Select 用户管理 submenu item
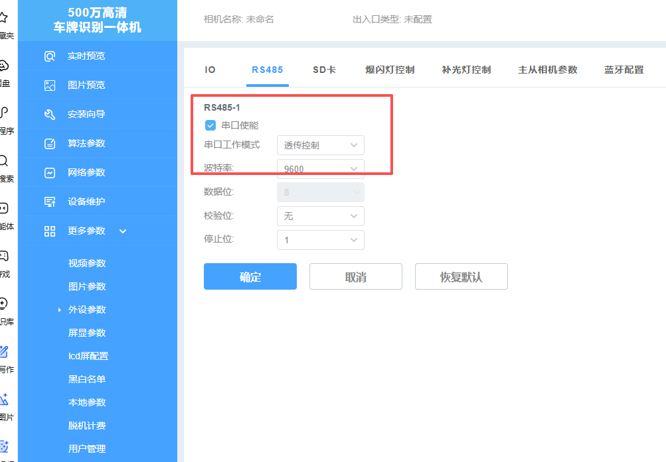666x462 pixels. (x=87, y=449)
